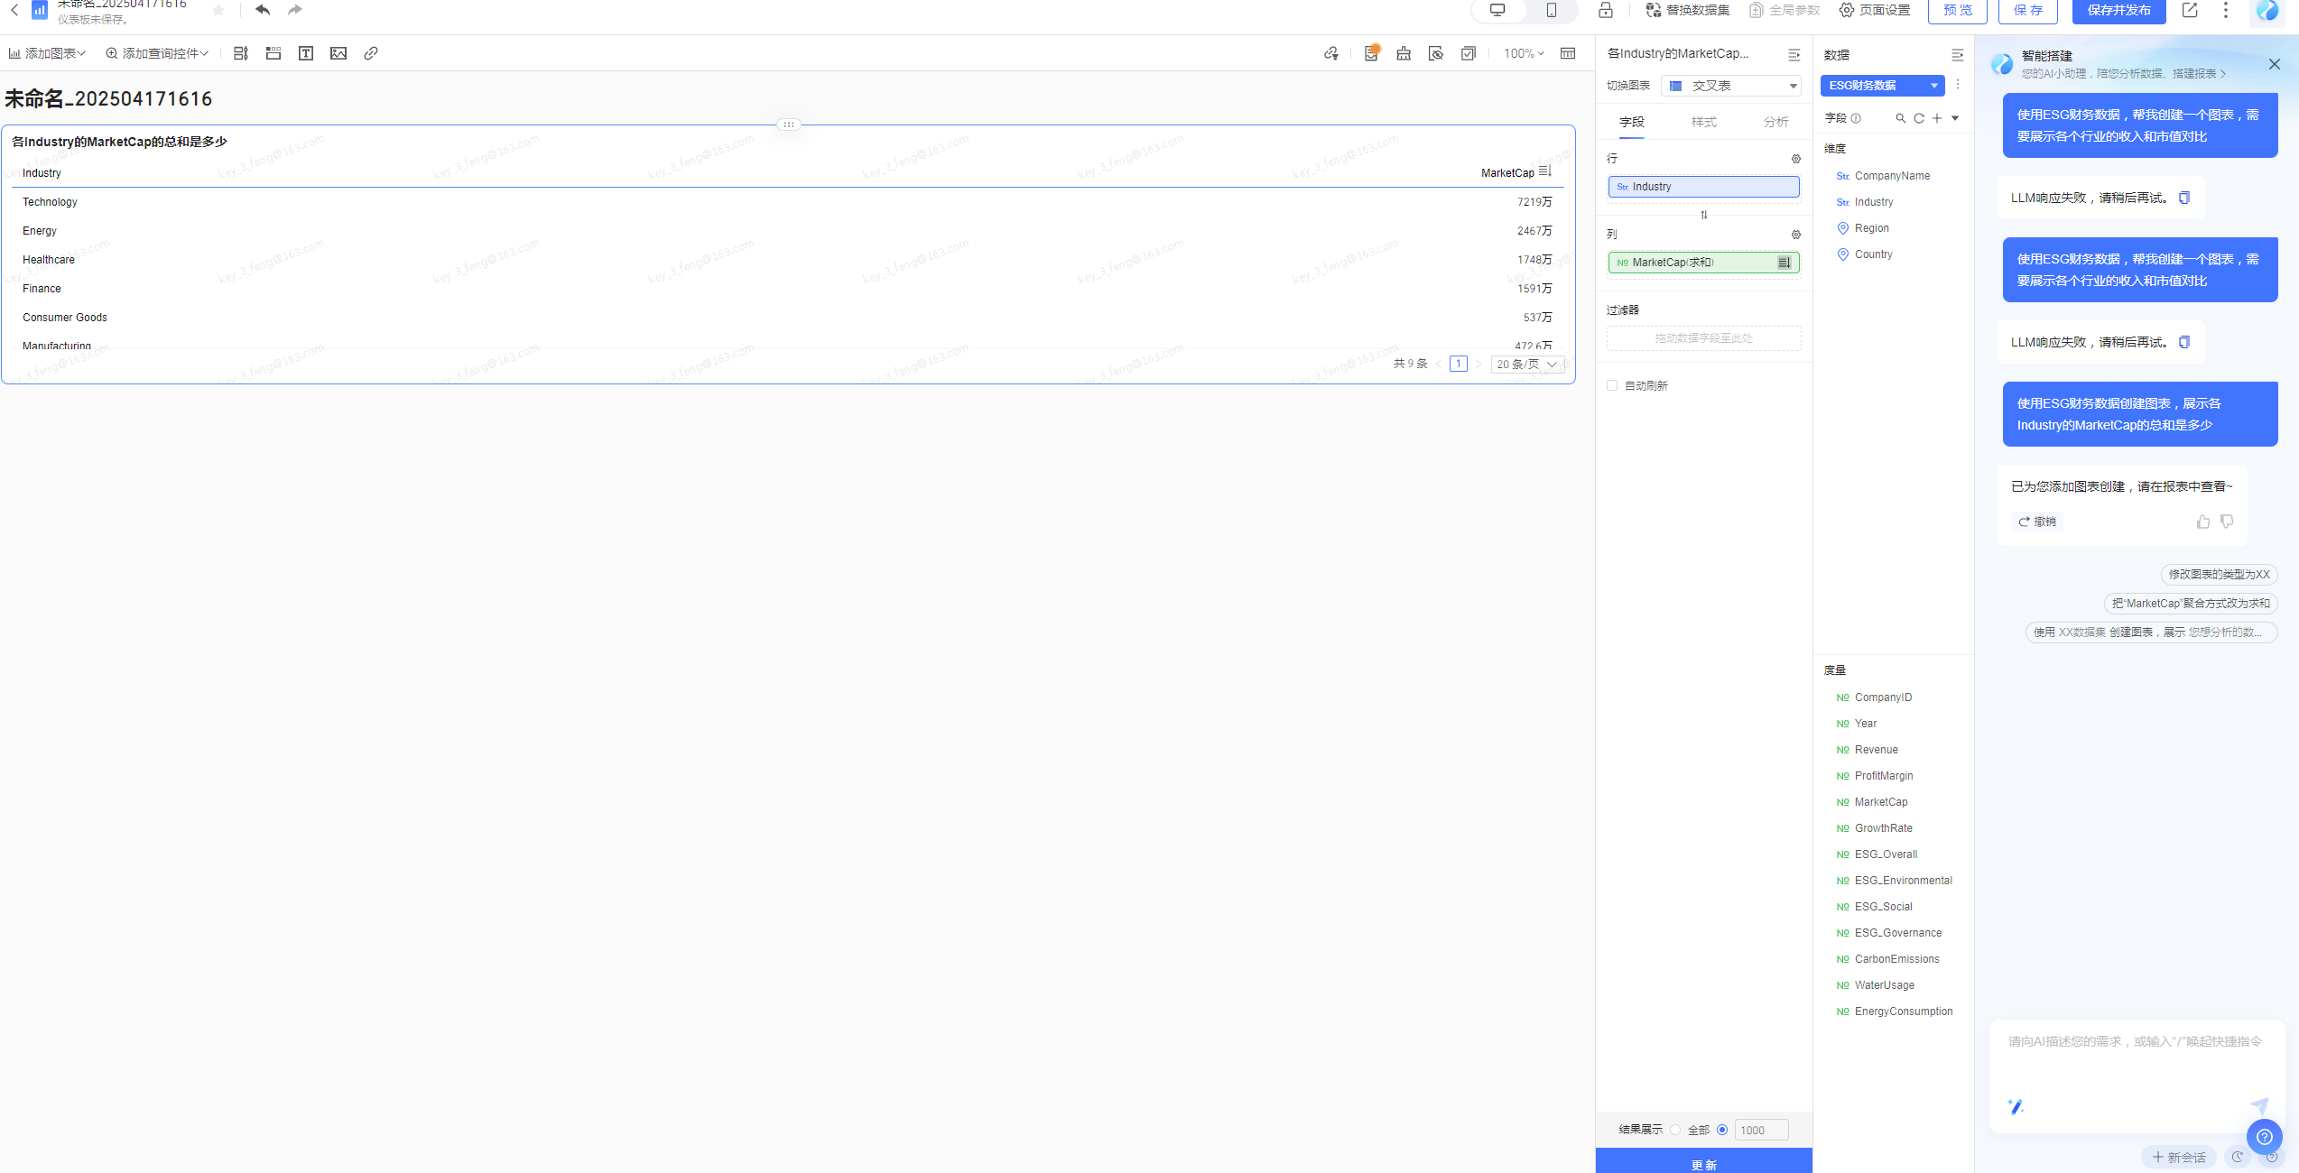Select the CompanyName dimension

(x=1891, y=176)
